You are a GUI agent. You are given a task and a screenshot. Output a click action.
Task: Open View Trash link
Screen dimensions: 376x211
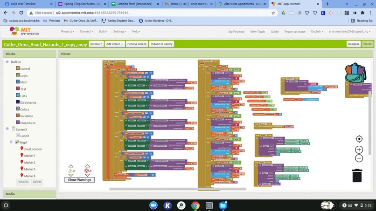pos(258,32)
